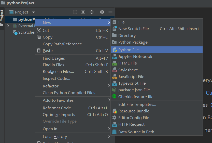Click the Expand All icon in Project panel
Viewport: 212px width, 143px height.
83,12
